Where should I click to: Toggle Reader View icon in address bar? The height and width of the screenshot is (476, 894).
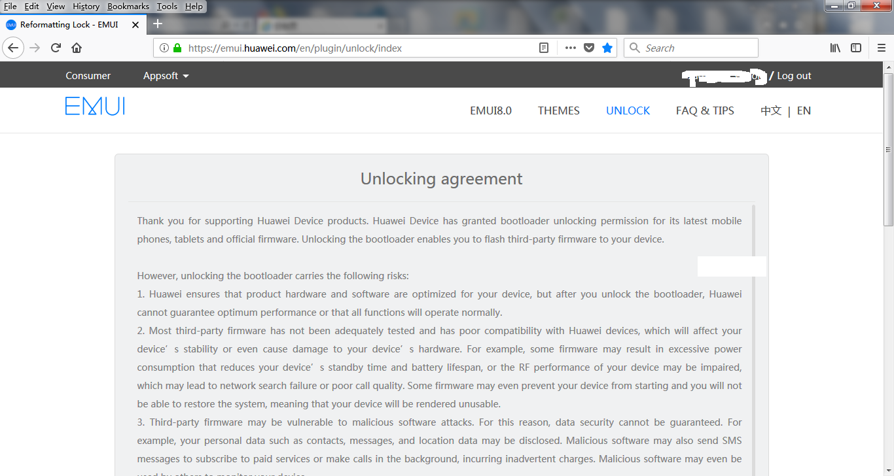[x=544, y=48]
